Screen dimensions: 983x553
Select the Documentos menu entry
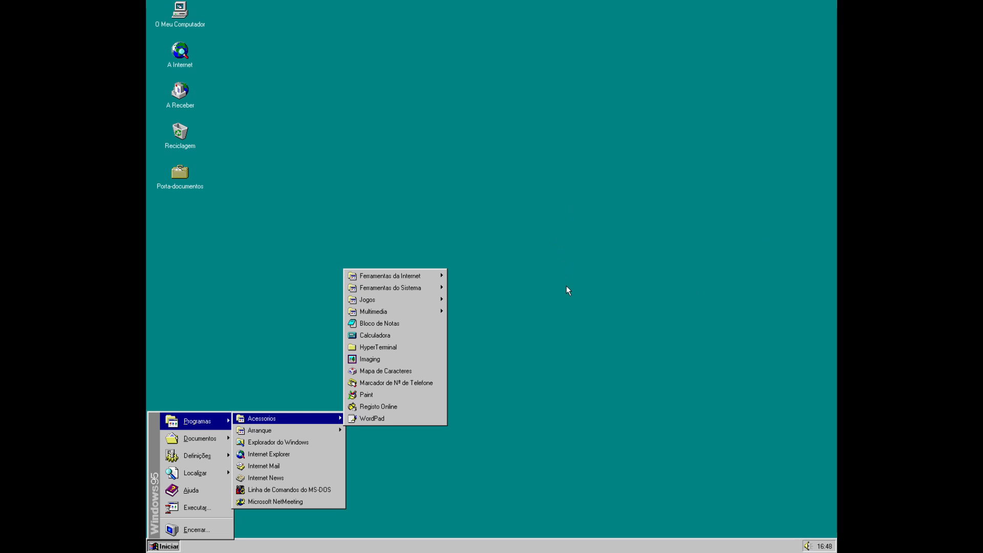pyautogui.click(x=196, y=439)
